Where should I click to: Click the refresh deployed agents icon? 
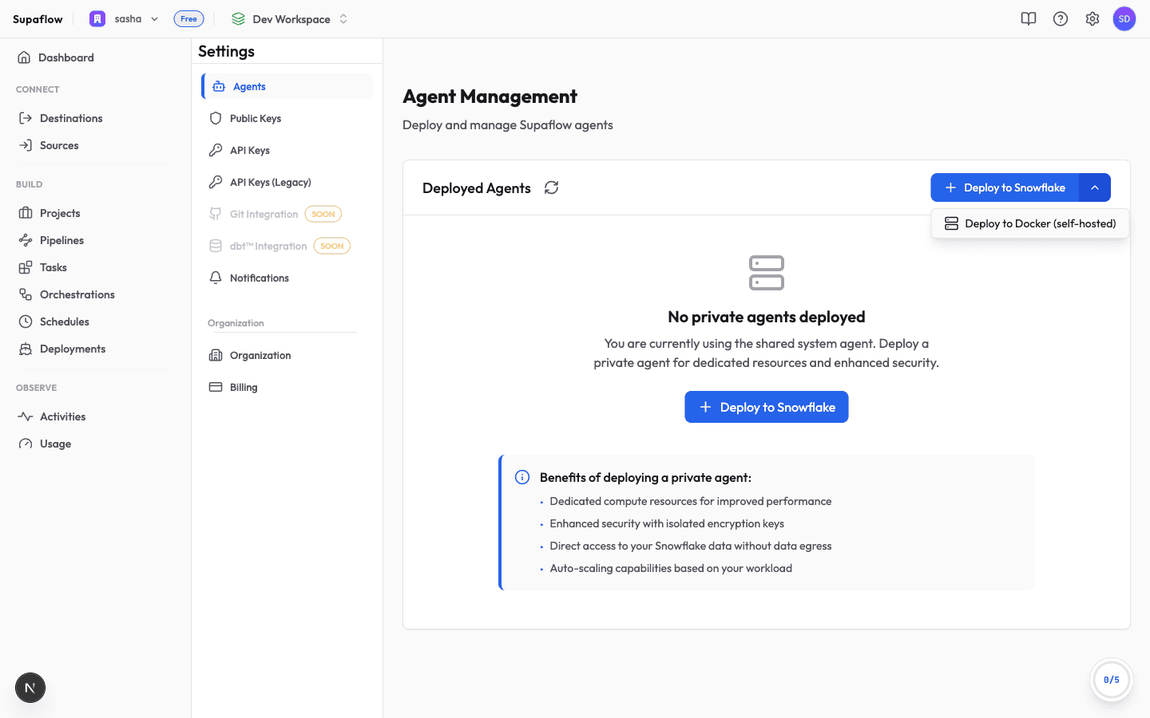coord(551,187)
